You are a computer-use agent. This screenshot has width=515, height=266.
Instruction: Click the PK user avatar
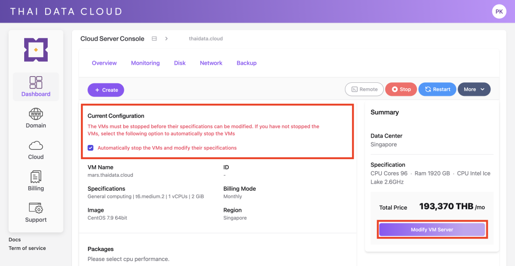tap(499, 11)
